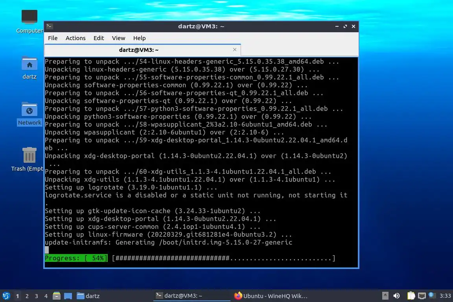This screenshot has height=302, width=453.
Task: Click 'Unpacking python3-software-properties' line
Action: point(178,117)
